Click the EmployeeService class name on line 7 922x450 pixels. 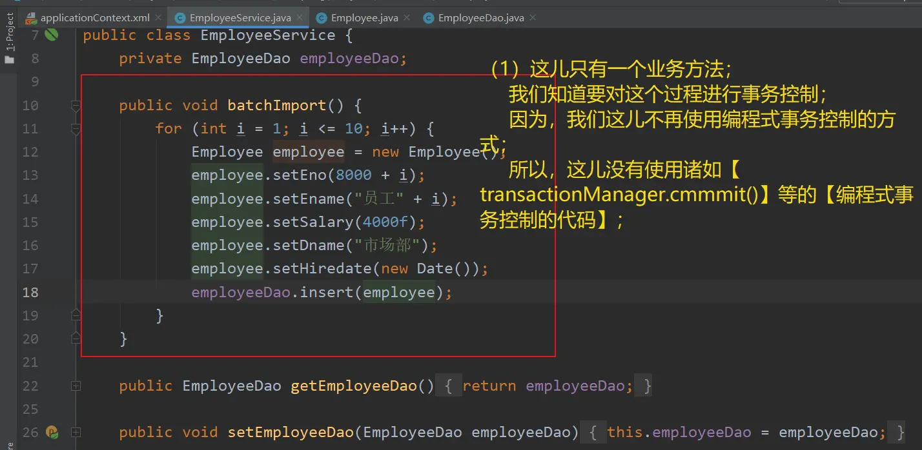coord(268,35)
